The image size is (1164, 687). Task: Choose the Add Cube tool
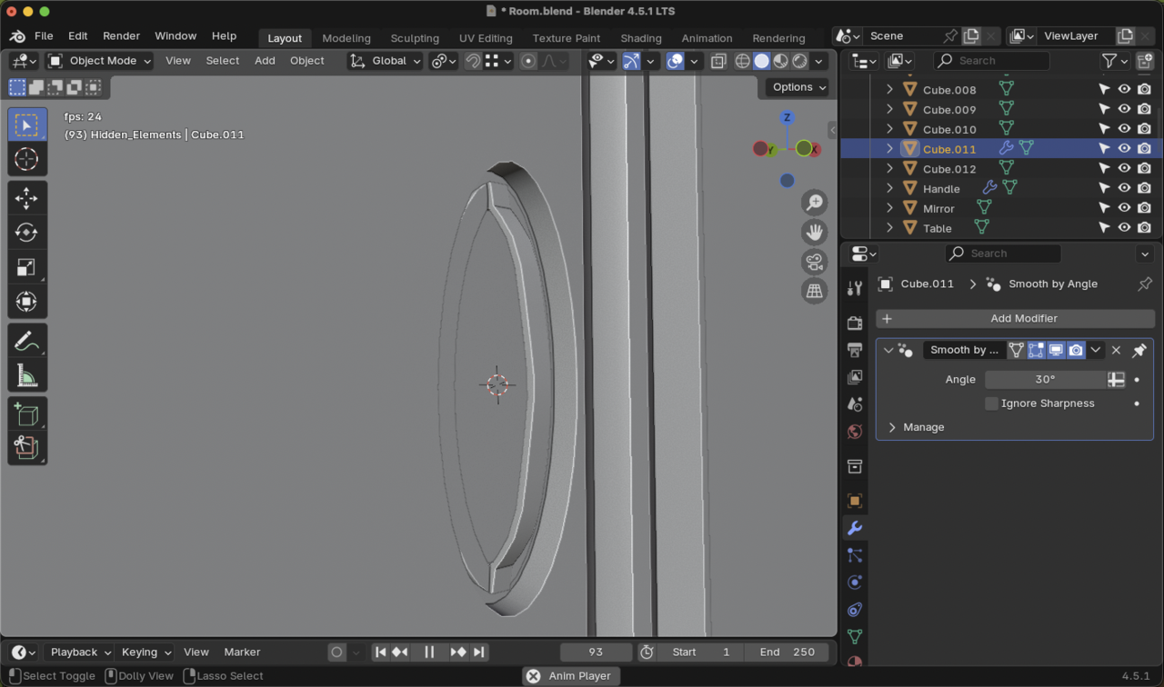[x=26, y=414]
